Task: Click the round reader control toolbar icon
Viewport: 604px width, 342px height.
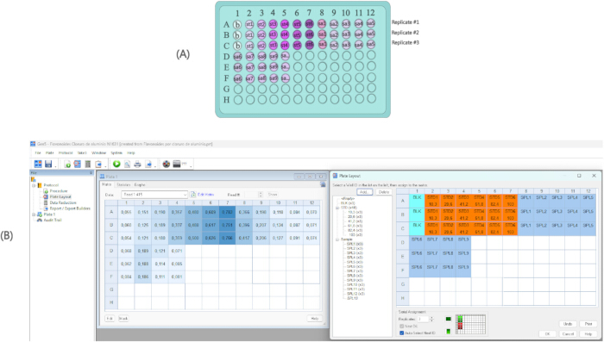Action: click(166, 165)
